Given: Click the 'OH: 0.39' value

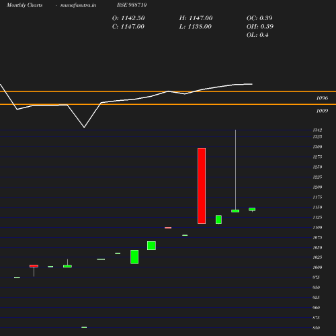Looking at the screenshot, I should pyautogui.click(x=260, y=27).
